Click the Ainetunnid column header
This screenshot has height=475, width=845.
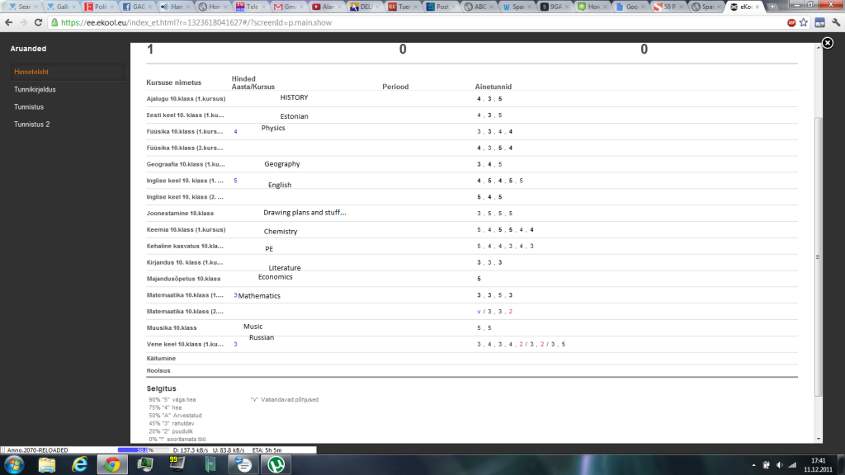493,86
